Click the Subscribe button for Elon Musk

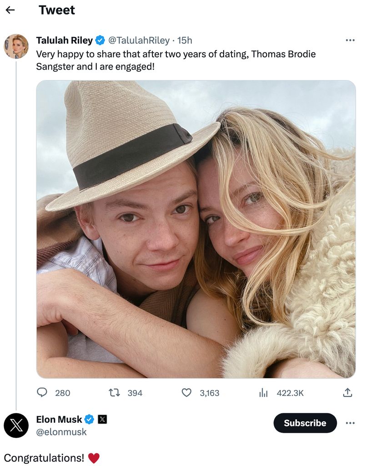pos(305,423)
